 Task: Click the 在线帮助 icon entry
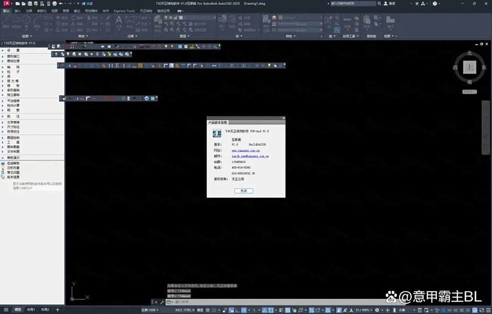(11, 163)
